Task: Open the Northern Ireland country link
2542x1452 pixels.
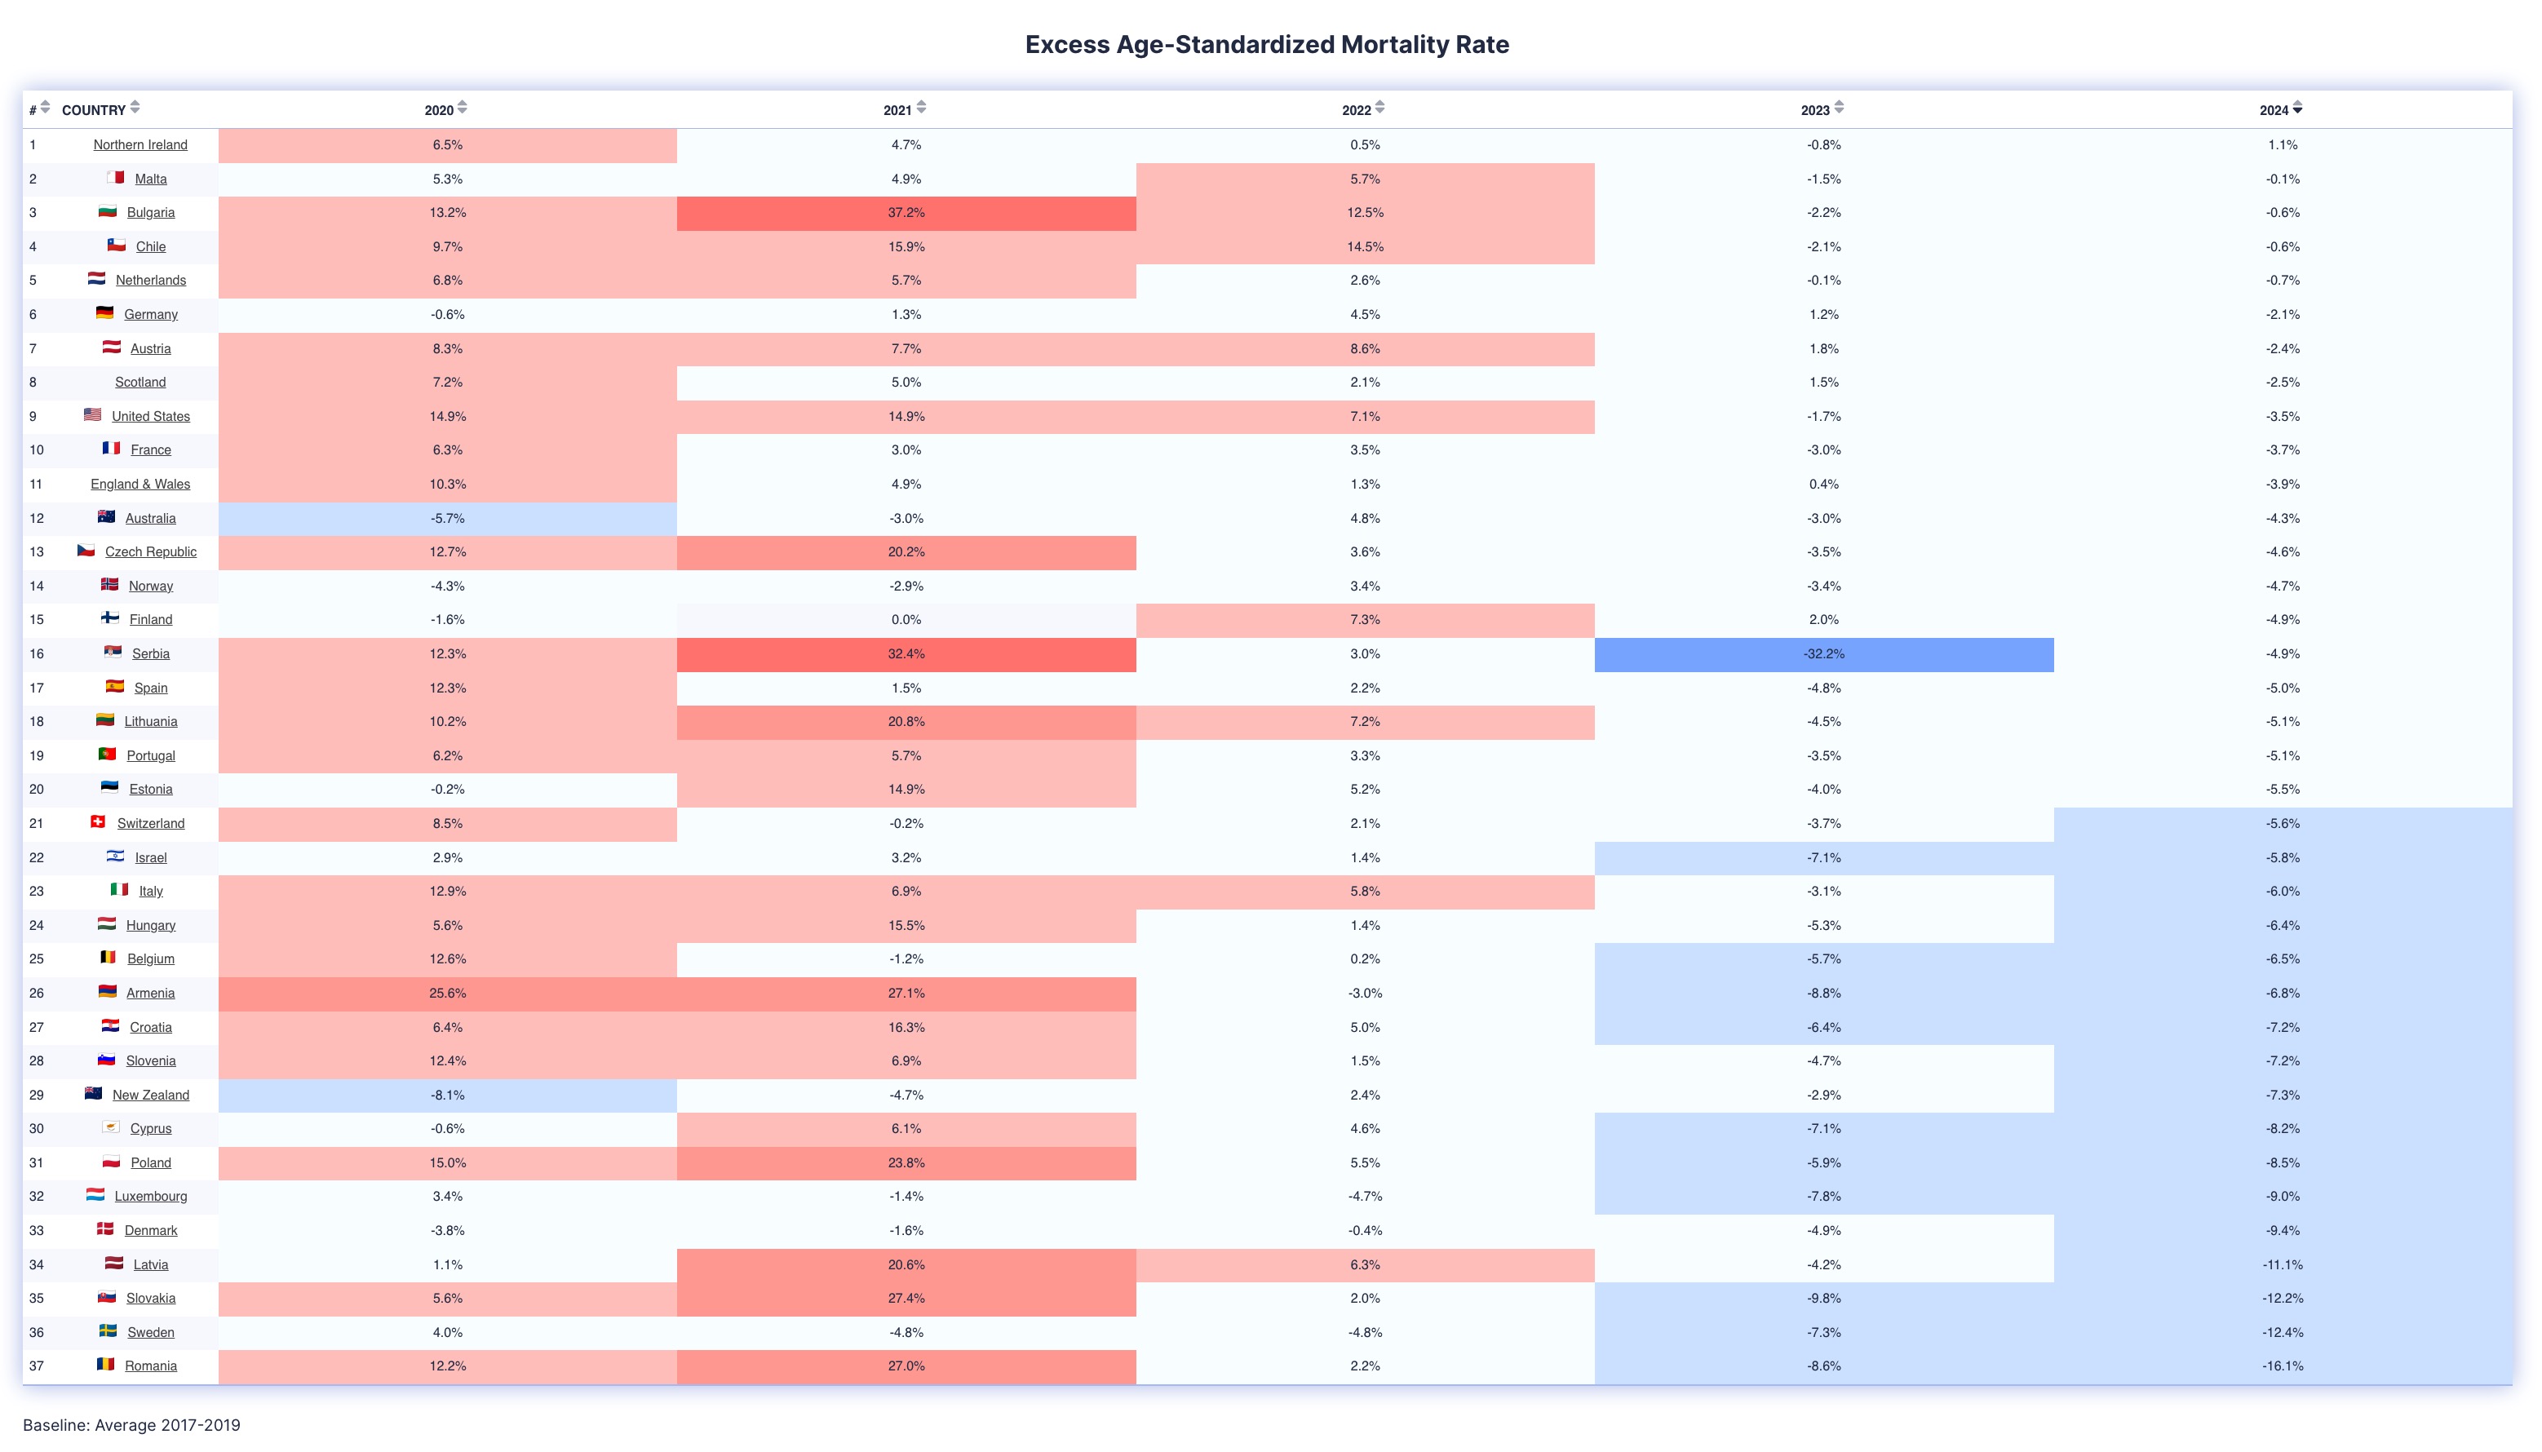Action: click(x=140, y=144)
